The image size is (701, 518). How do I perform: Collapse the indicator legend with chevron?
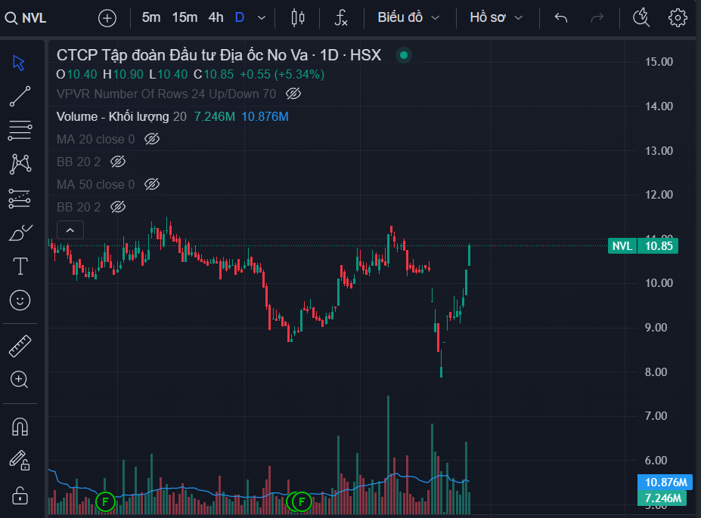point(70,230)
